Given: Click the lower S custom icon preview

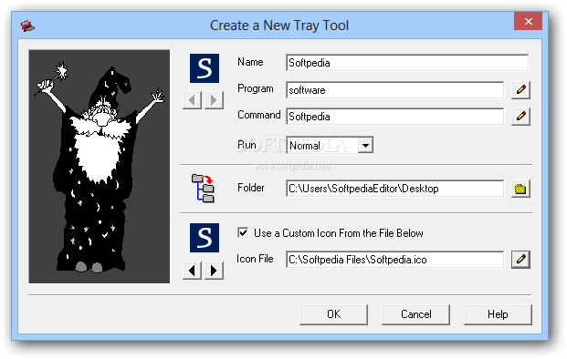Looking at the screenshot, I should (x=205, y=238).
